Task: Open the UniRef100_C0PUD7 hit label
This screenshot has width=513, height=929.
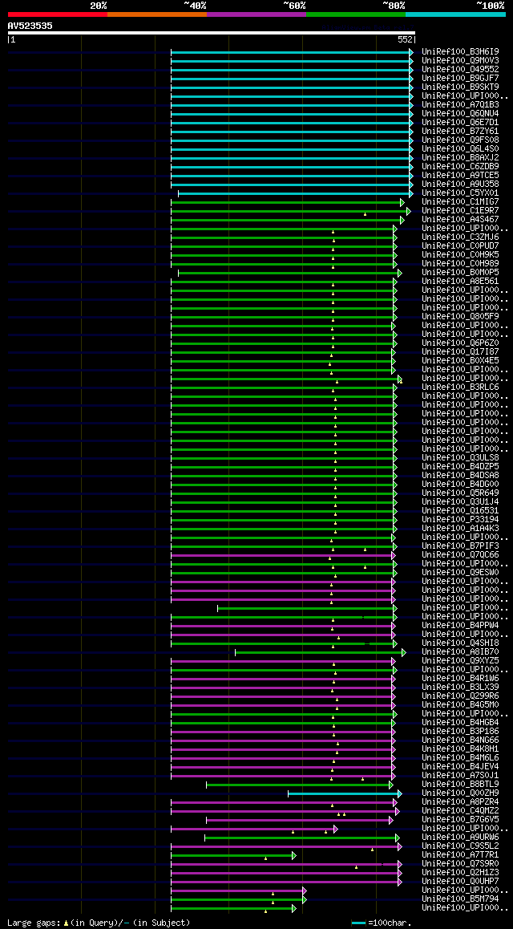Action: coord(460,245)
